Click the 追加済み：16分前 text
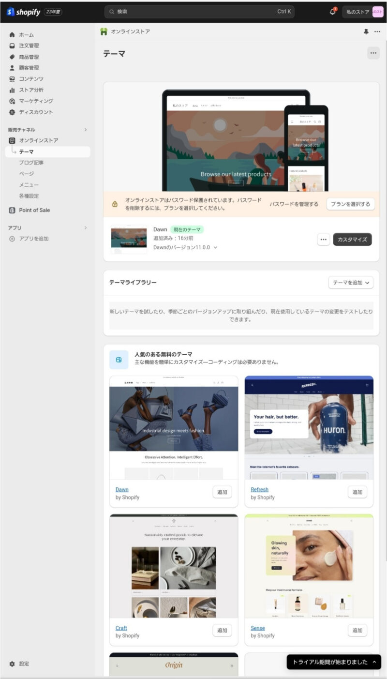Viewport: 387px width, 679px height. (x=173, y=238)
